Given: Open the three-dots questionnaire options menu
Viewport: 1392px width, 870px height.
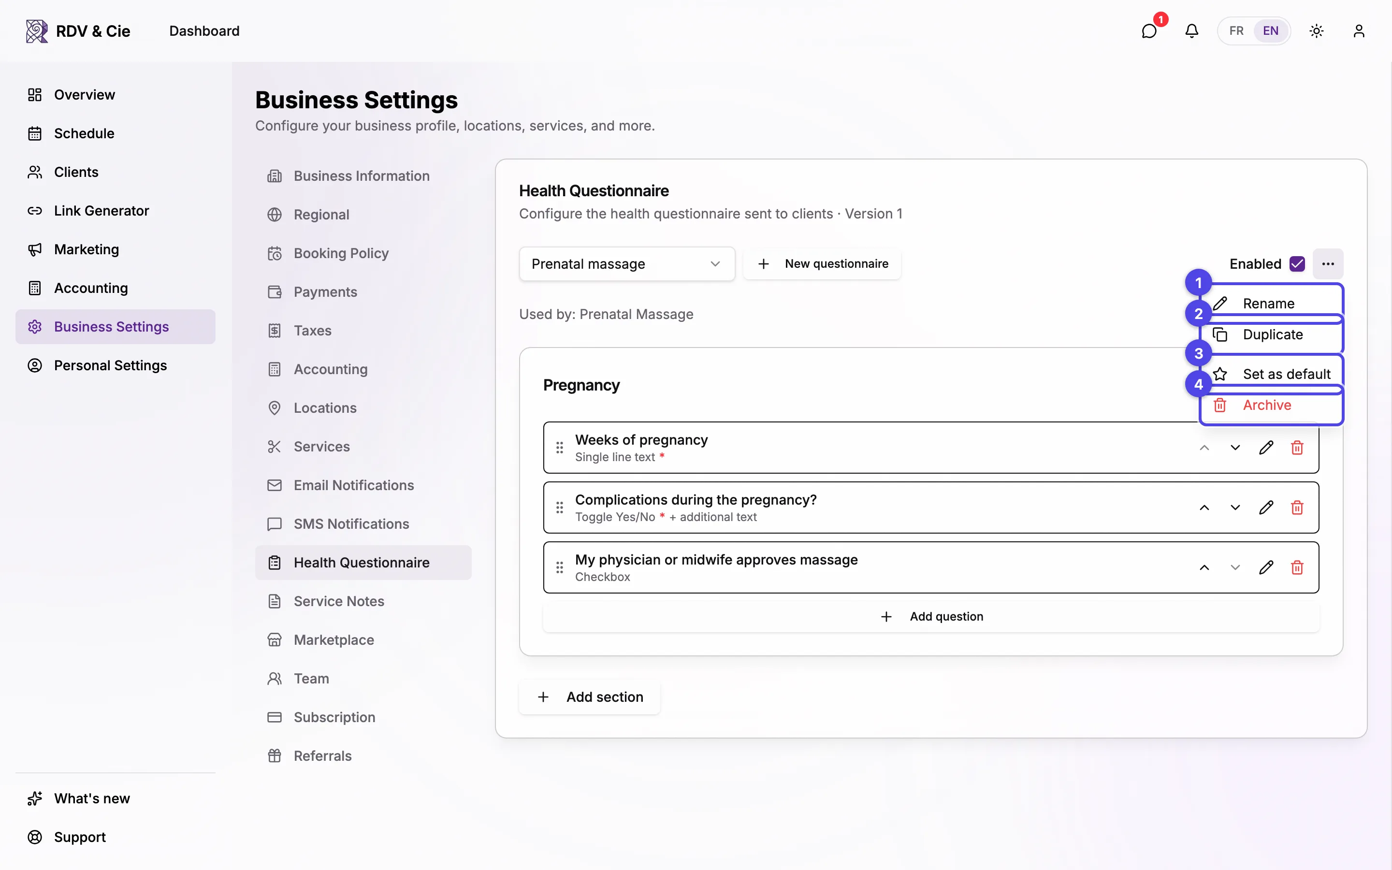Looking at the screenshot, I should click(x=1328, y=263).
